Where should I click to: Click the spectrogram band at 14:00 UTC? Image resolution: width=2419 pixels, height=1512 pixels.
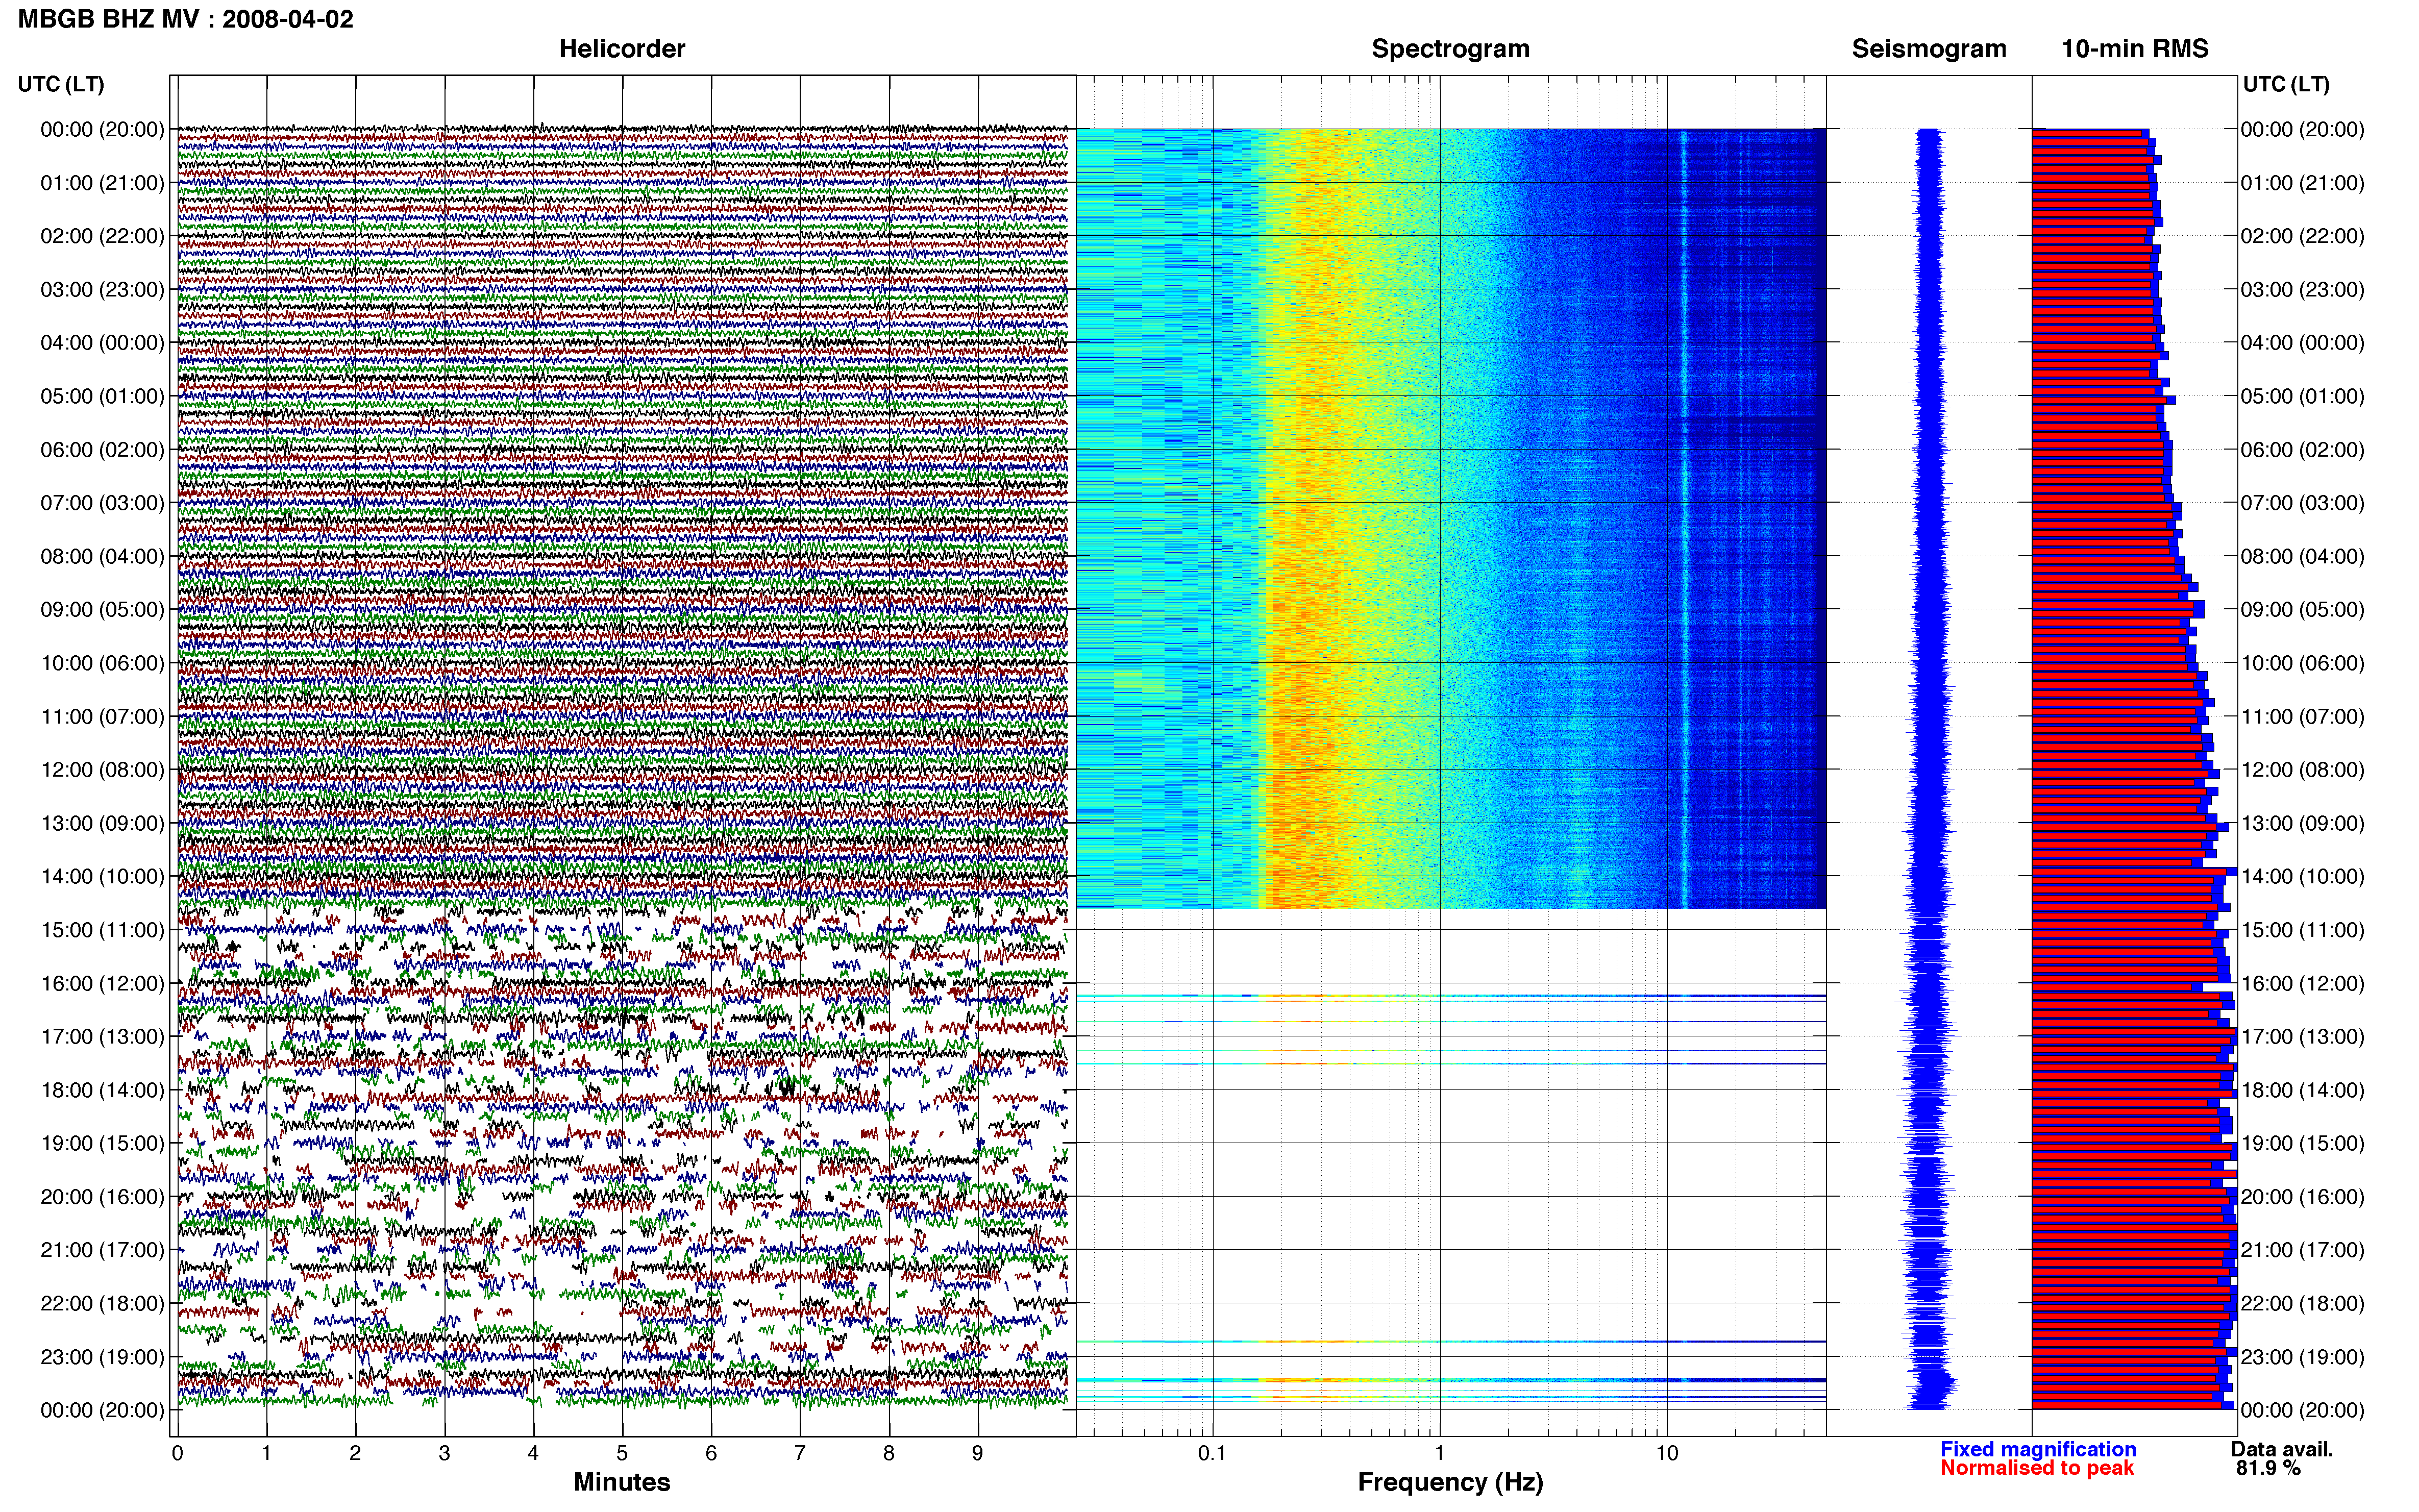click(x=1450, y=877)
